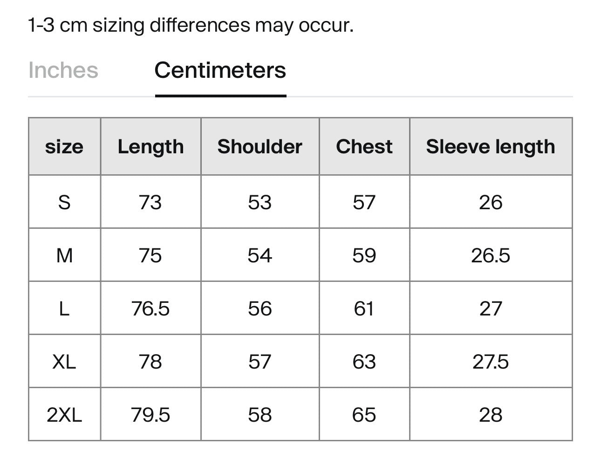Screen dimensions: 601x452
Task: Select the XL size row label
Action: [64, 362]
